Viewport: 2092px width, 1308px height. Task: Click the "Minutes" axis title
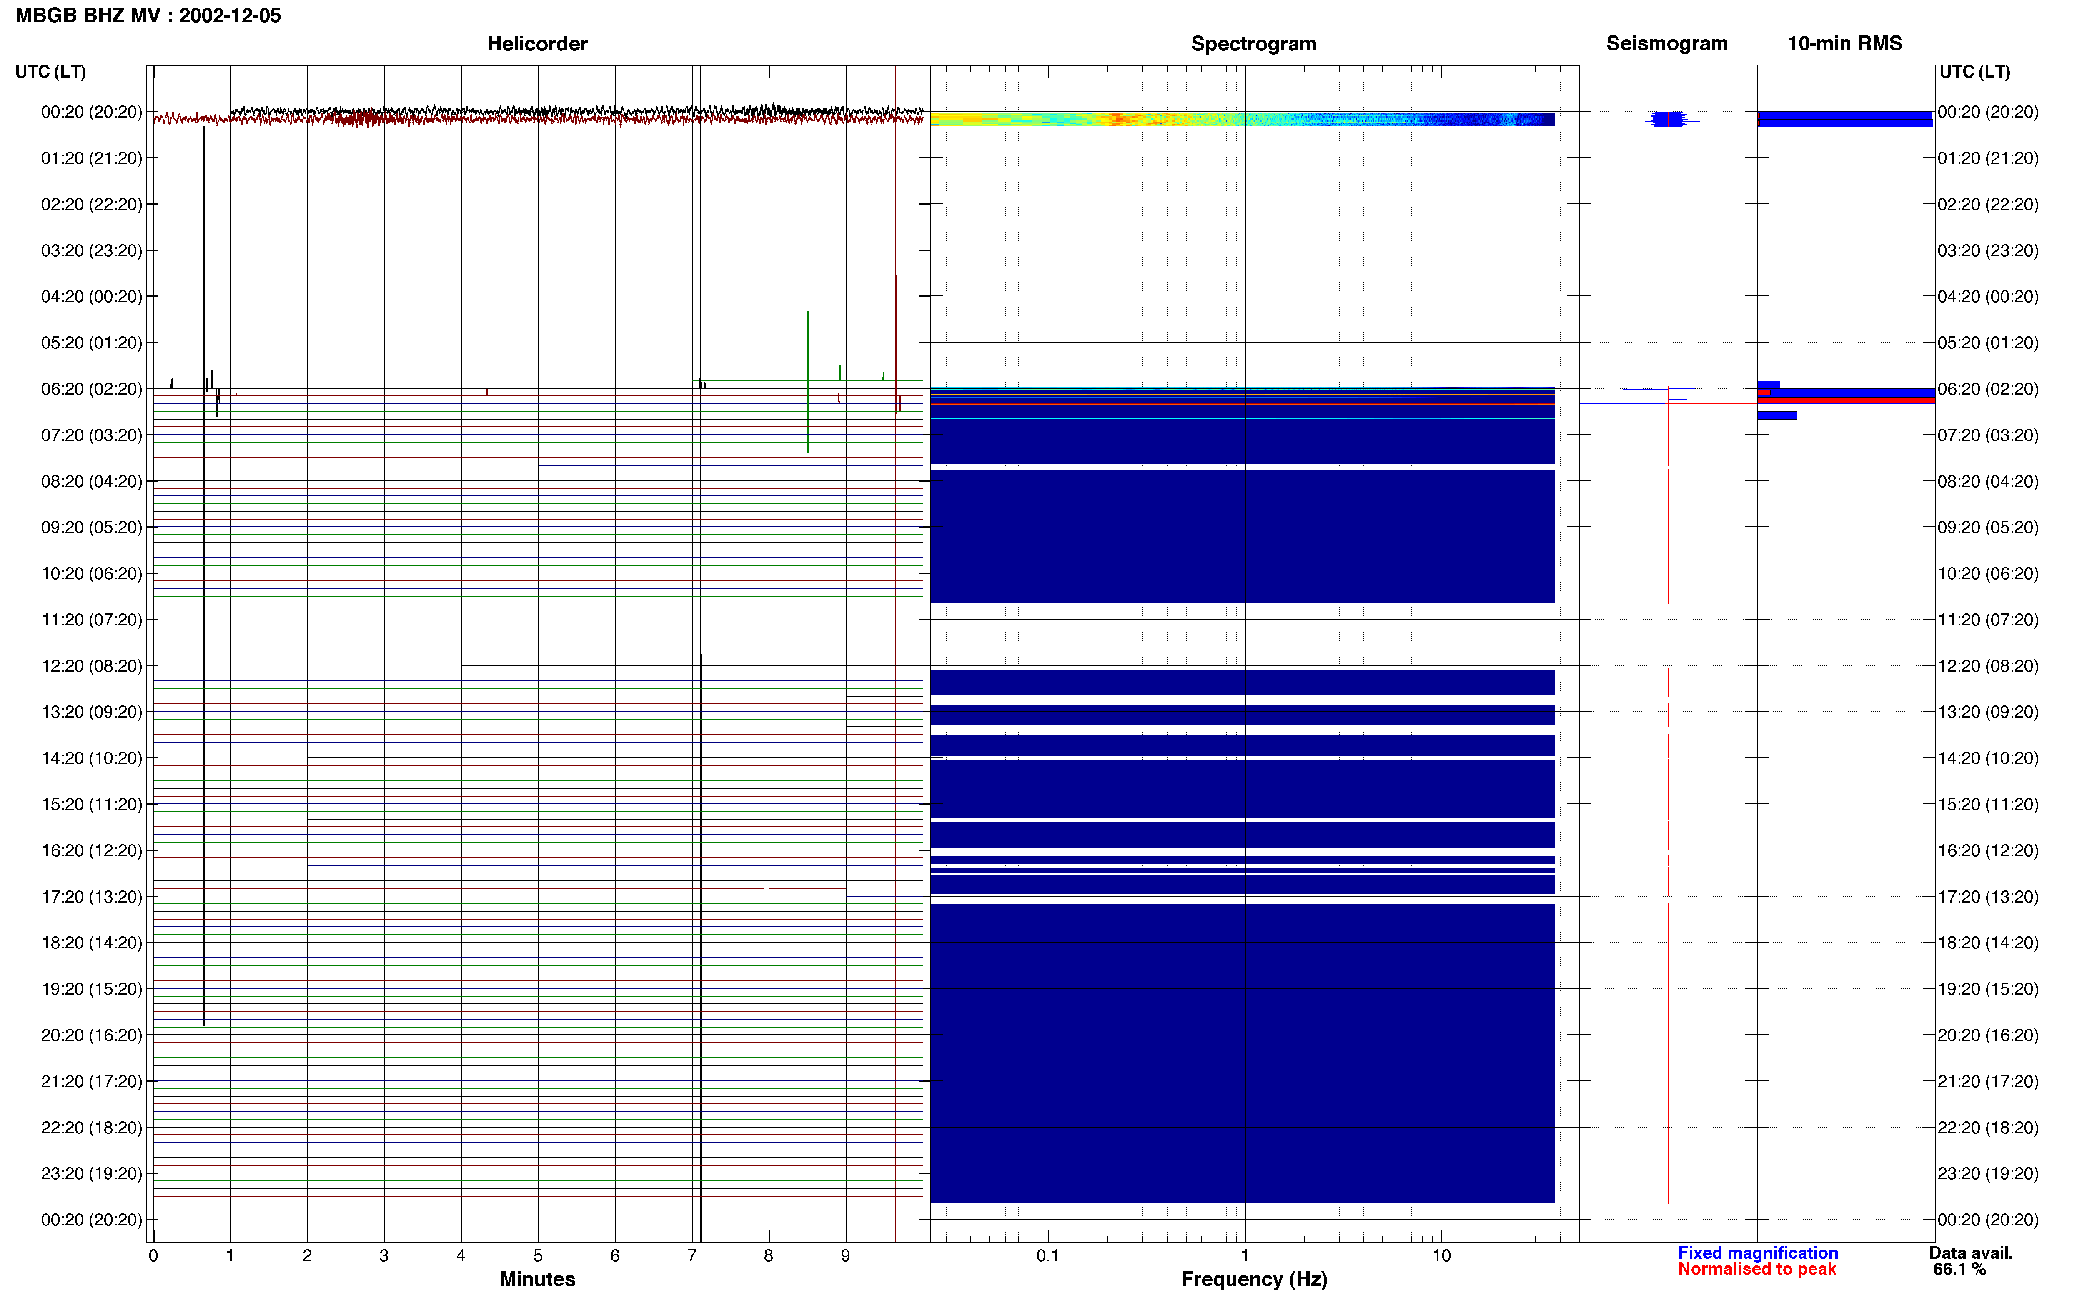(537, 1279)
